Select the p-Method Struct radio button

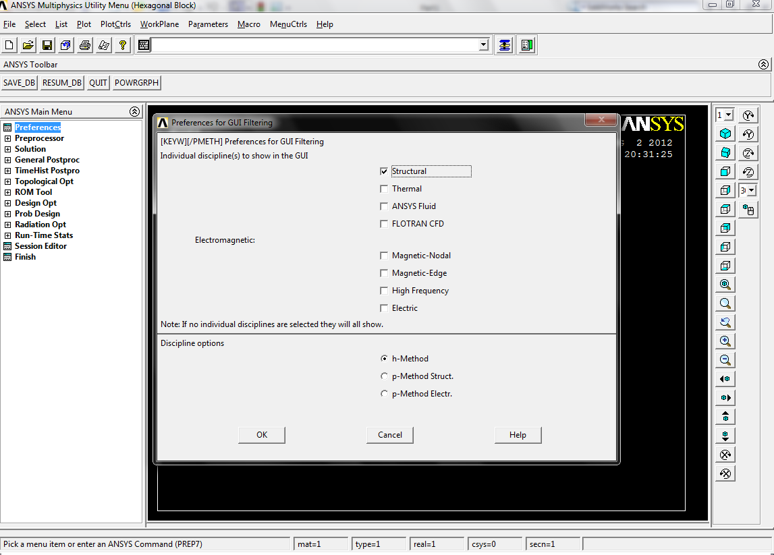384,376
